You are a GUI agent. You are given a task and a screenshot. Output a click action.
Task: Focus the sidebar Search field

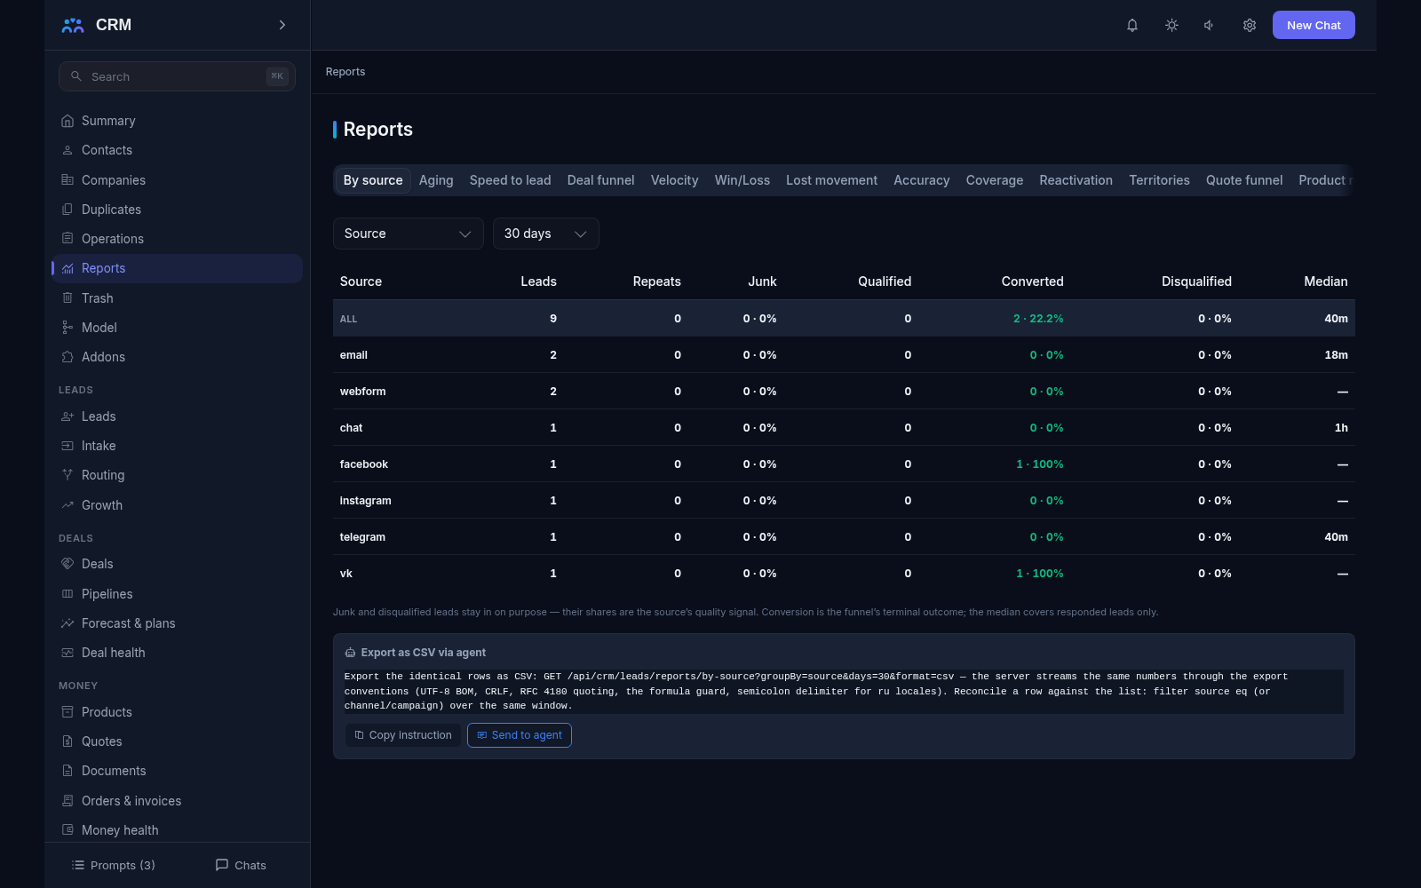[177, 76]
